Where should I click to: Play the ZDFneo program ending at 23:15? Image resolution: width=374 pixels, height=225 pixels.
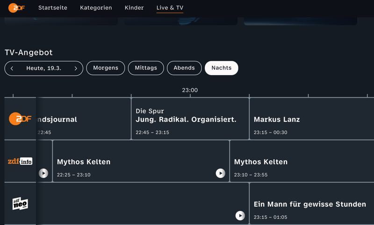pyautogui.click(x=240, y=216)
